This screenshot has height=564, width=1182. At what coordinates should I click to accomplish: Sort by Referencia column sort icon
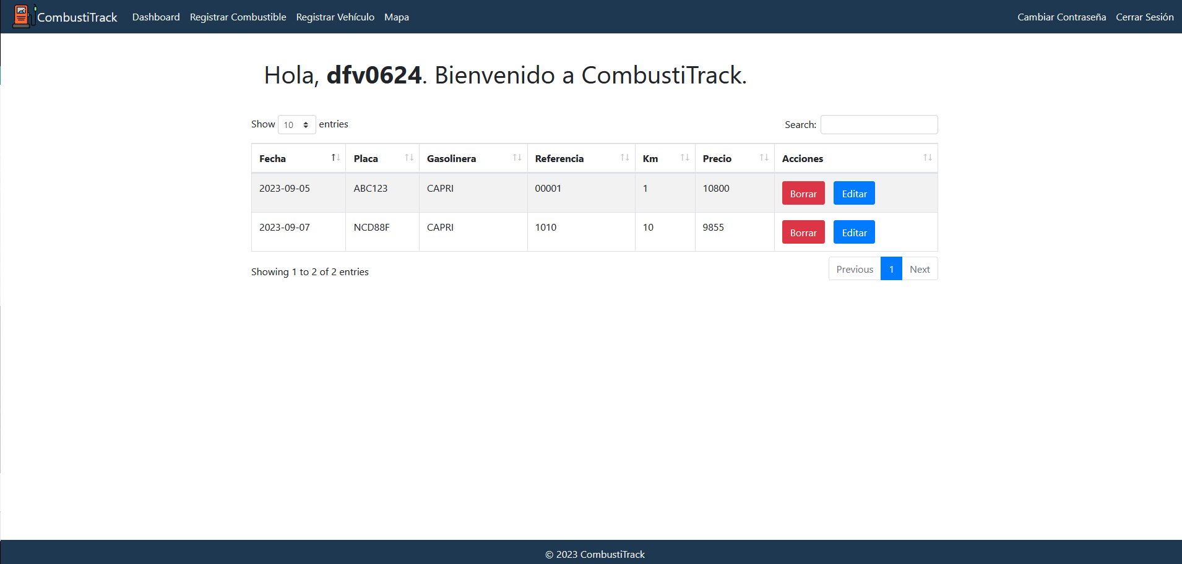click(x=624, y=158)
